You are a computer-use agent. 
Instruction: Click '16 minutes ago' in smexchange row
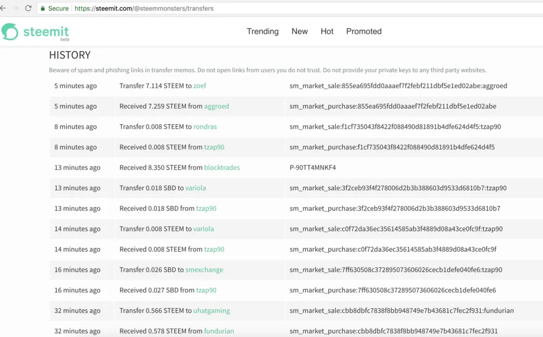(x=77, y=270)
